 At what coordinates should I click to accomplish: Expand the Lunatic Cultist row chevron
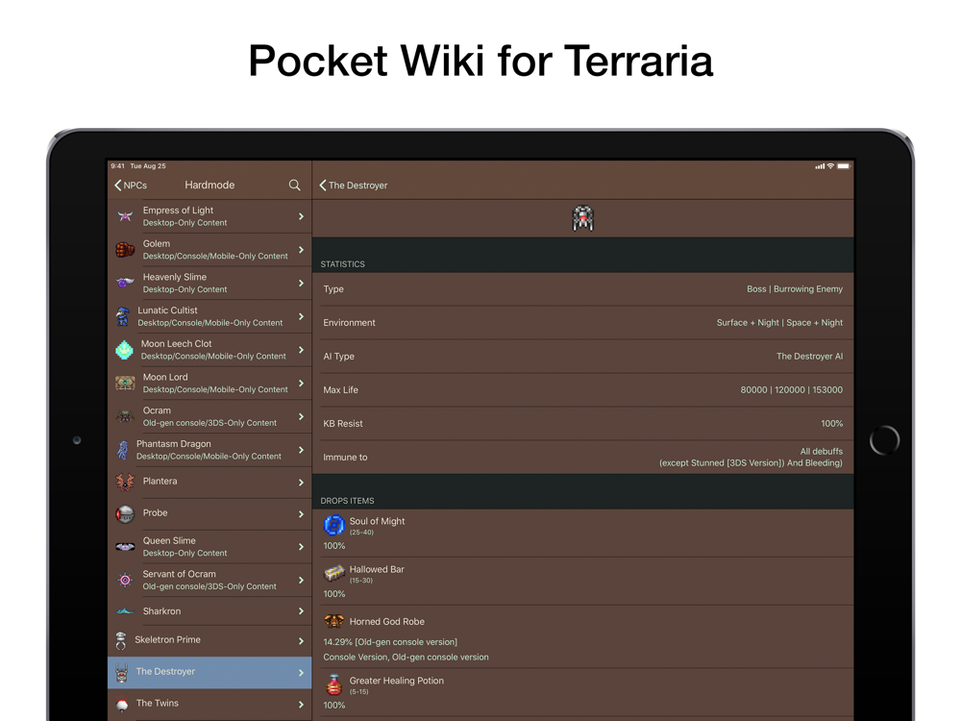(x=301, y=316)
